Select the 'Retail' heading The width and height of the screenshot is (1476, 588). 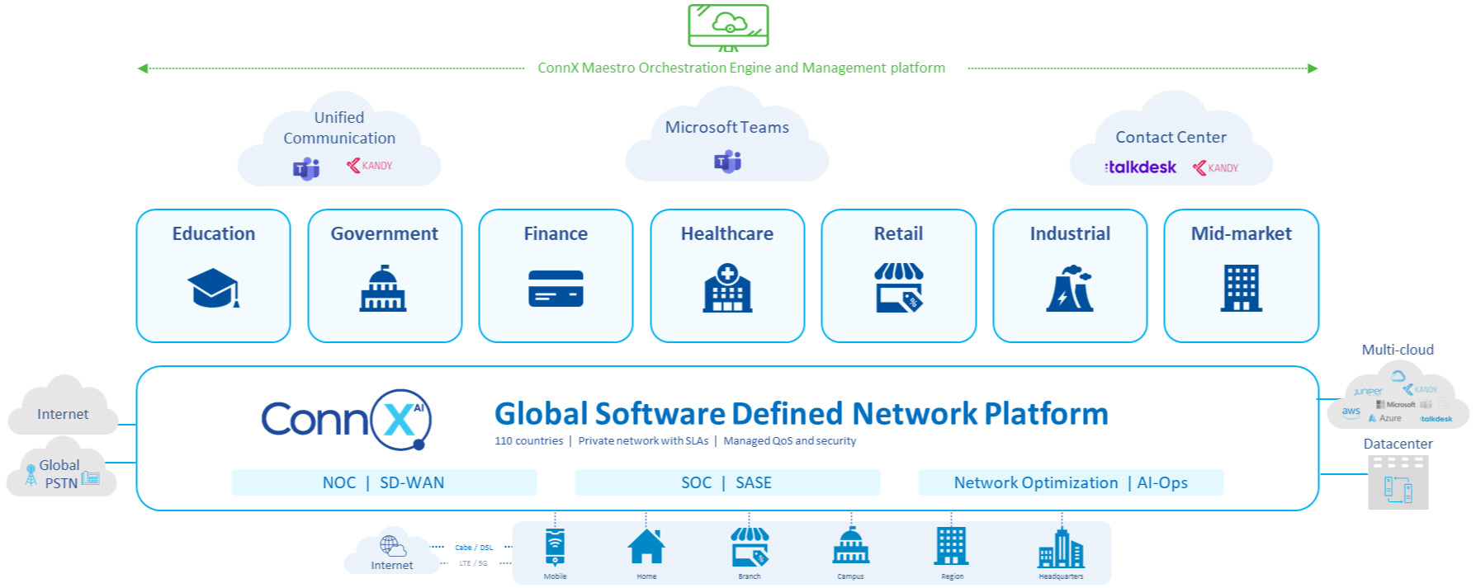coord(898,233)
